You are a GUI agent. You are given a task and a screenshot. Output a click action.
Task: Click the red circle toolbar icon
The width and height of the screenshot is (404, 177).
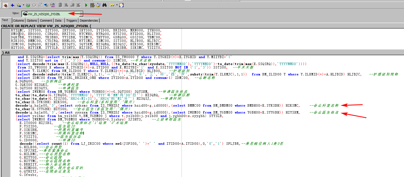coord(5,5)
